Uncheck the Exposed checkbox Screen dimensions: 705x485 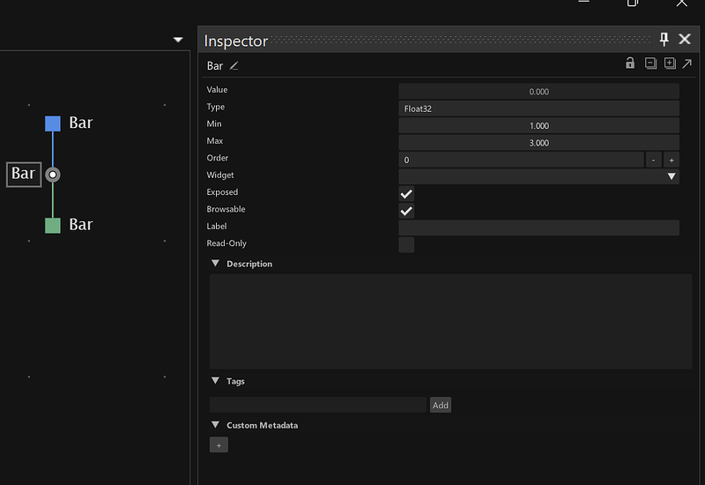406,194
